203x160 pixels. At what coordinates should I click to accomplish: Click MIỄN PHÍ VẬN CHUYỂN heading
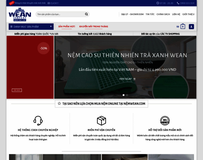tap(101, 130)
